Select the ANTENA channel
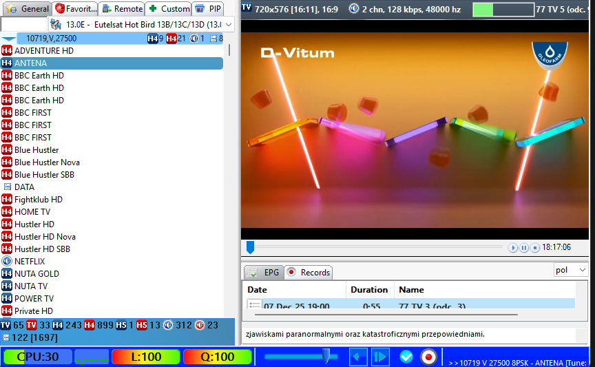 (x=112, y=63)
